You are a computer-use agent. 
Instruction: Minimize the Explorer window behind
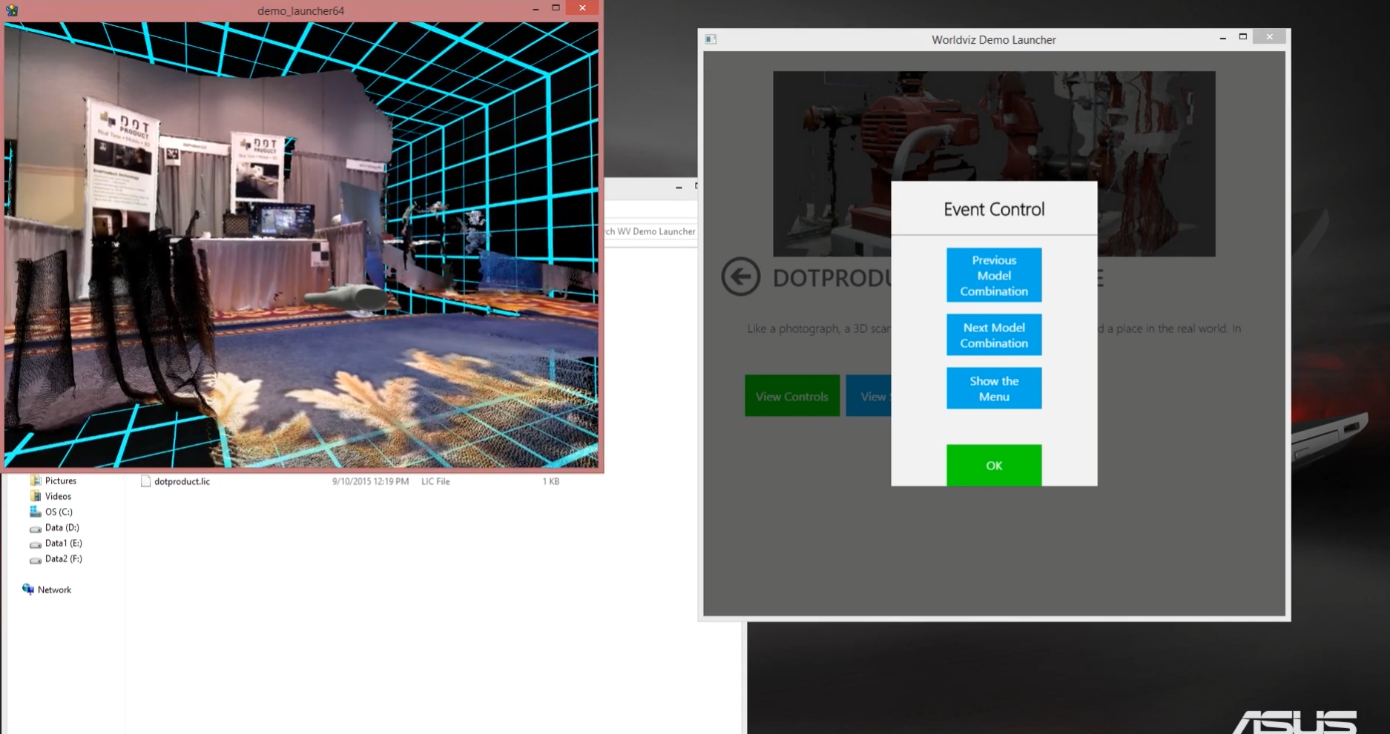coord(679,188)
